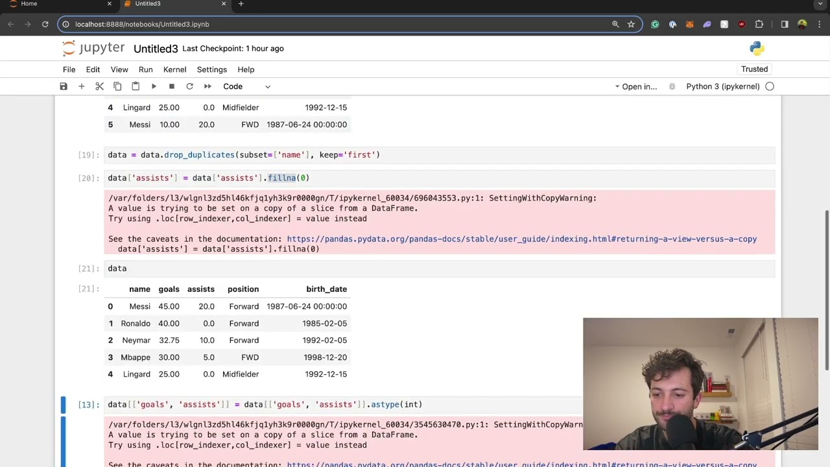Open the File menu
This screenshot has height=467, width=830.
pyautogui.click(x=69, y=69)
